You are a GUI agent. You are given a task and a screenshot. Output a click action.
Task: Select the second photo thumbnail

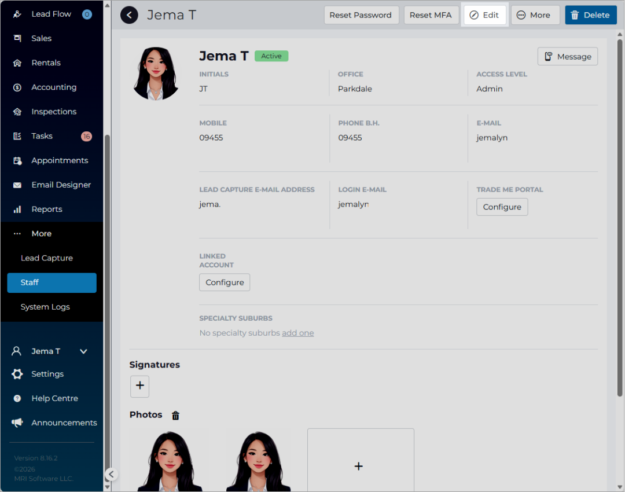click(258, 461)
